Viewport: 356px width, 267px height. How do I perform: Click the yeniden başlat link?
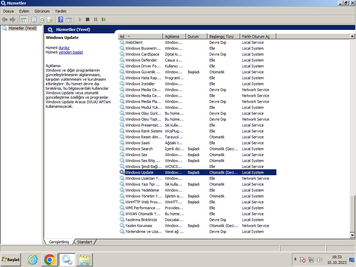coord(71,52)
